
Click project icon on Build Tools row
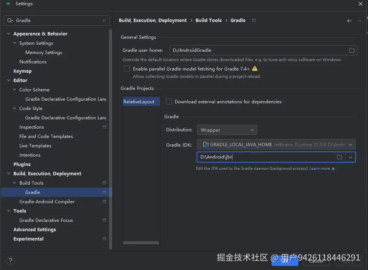click(104, 183)
